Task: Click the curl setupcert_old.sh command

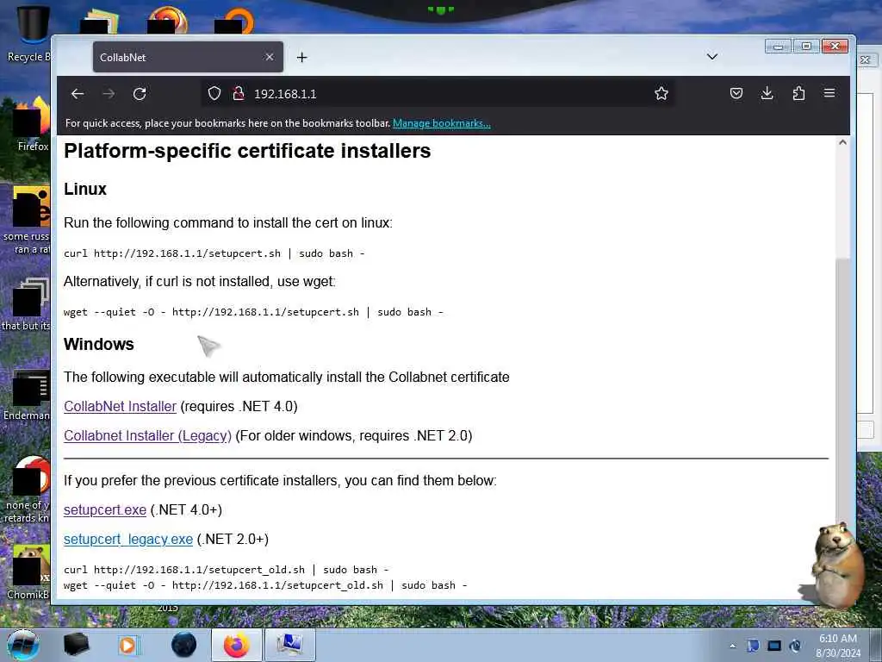Action: point(227,570)
